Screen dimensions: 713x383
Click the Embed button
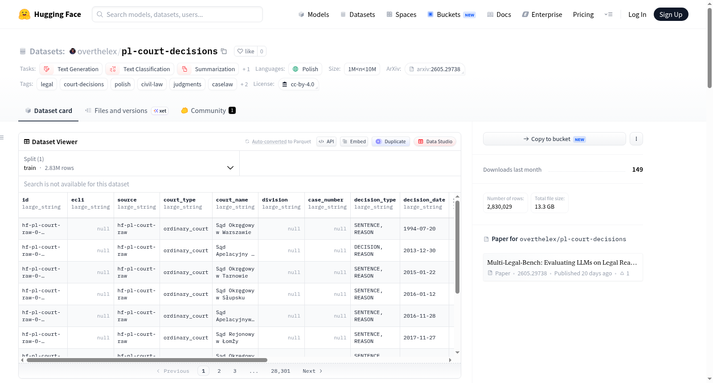click(354, 141)
